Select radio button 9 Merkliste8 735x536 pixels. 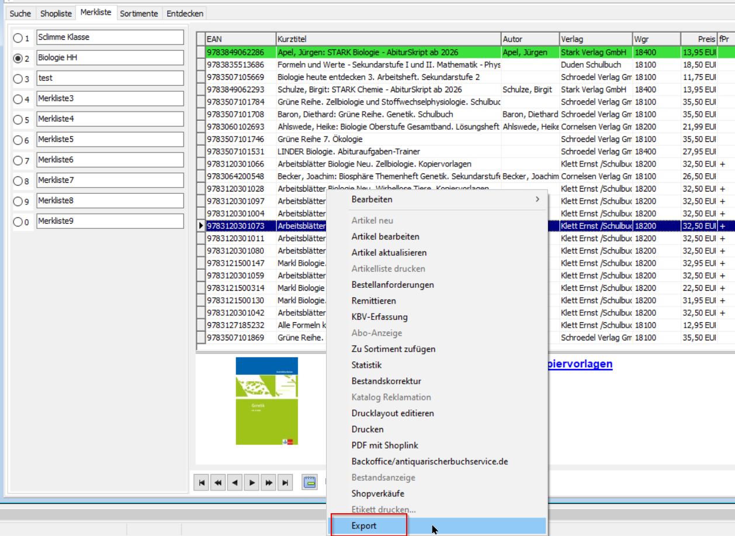(18, 201)
